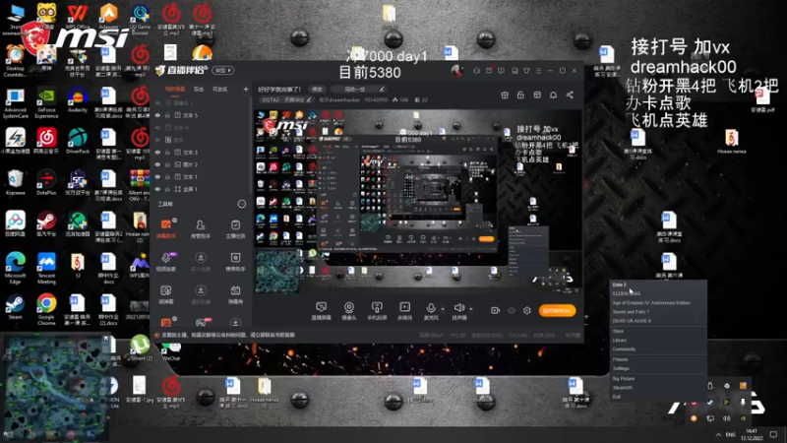Open the 读弹幕 tool
Image resolution: width=787 pixels, height=443 pixels.
(165, 294)
